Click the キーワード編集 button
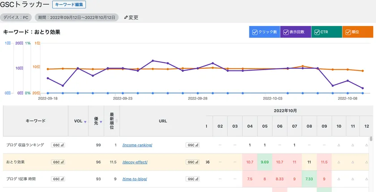The image size is (376, 192). 69,5
